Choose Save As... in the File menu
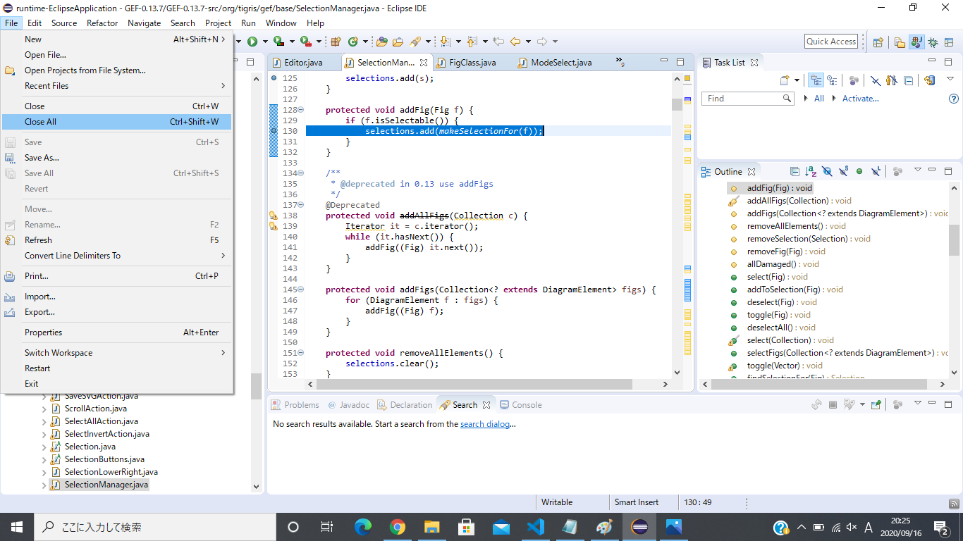The height and width of the screenshot is (541, 963). click(x=117, y=158)
